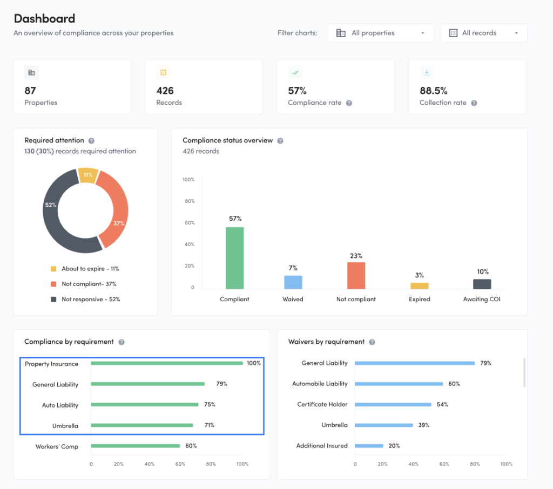The image size is (553, 489).
Task: Click the dark Awaiting COI bar
Action: click(x=482, y=284)
